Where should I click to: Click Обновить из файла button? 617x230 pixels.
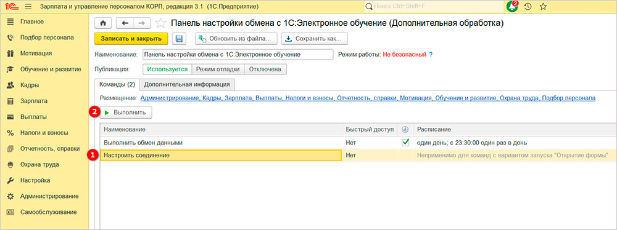236,39
